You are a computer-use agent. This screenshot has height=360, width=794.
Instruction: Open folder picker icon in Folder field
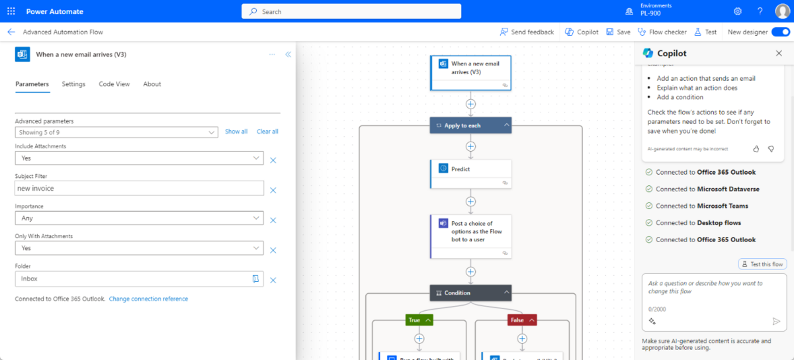point(255,279)
